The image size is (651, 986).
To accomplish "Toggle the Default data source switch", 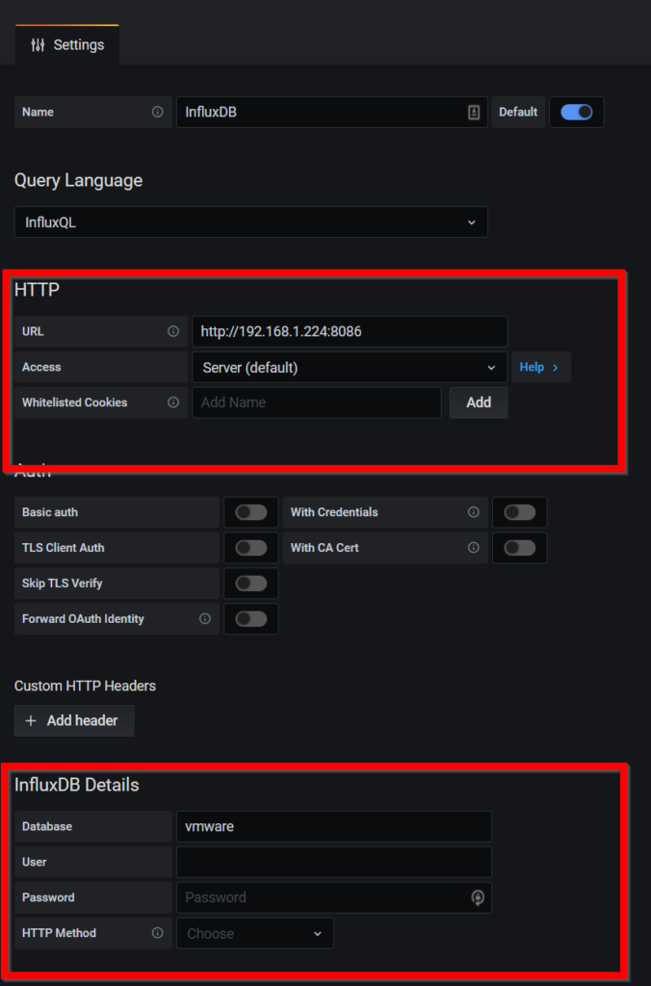I will click(576, 112).
